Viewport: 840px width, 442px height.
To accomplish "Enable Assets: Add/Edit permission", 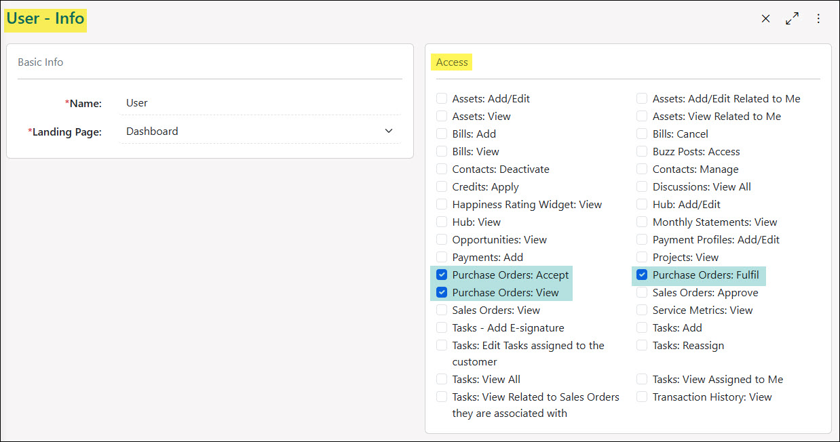I will point(442,98).
